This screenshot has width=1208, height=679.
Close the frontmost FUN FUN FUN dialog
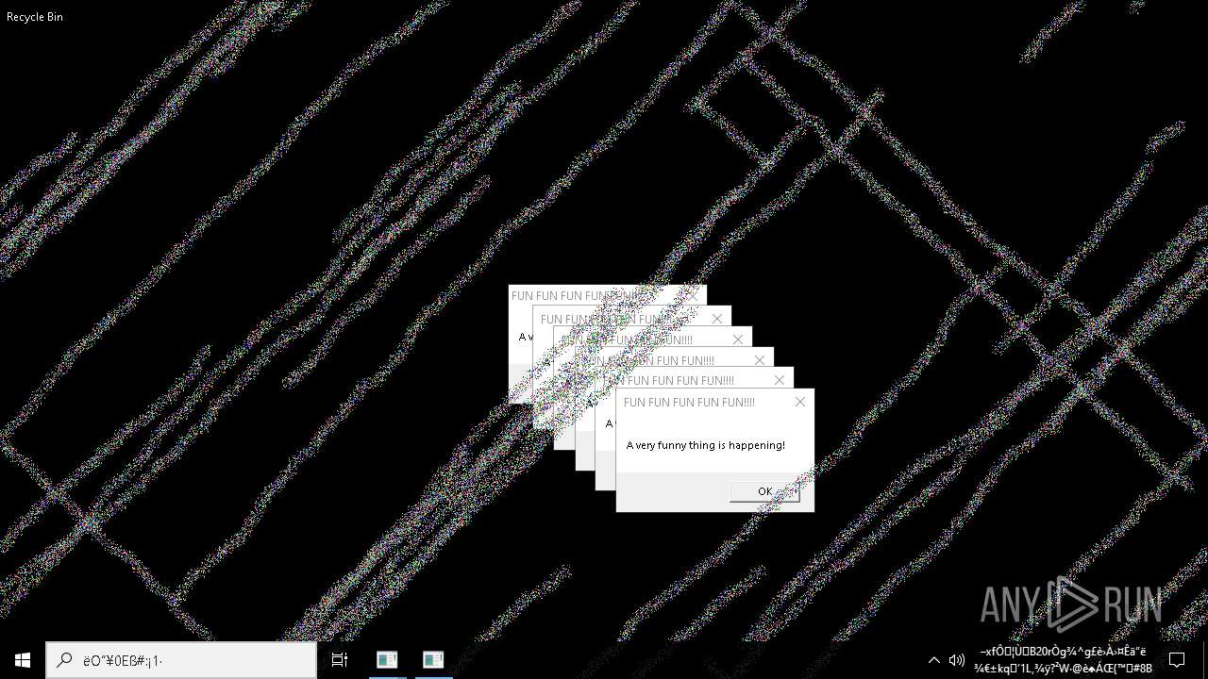[800, 402]
